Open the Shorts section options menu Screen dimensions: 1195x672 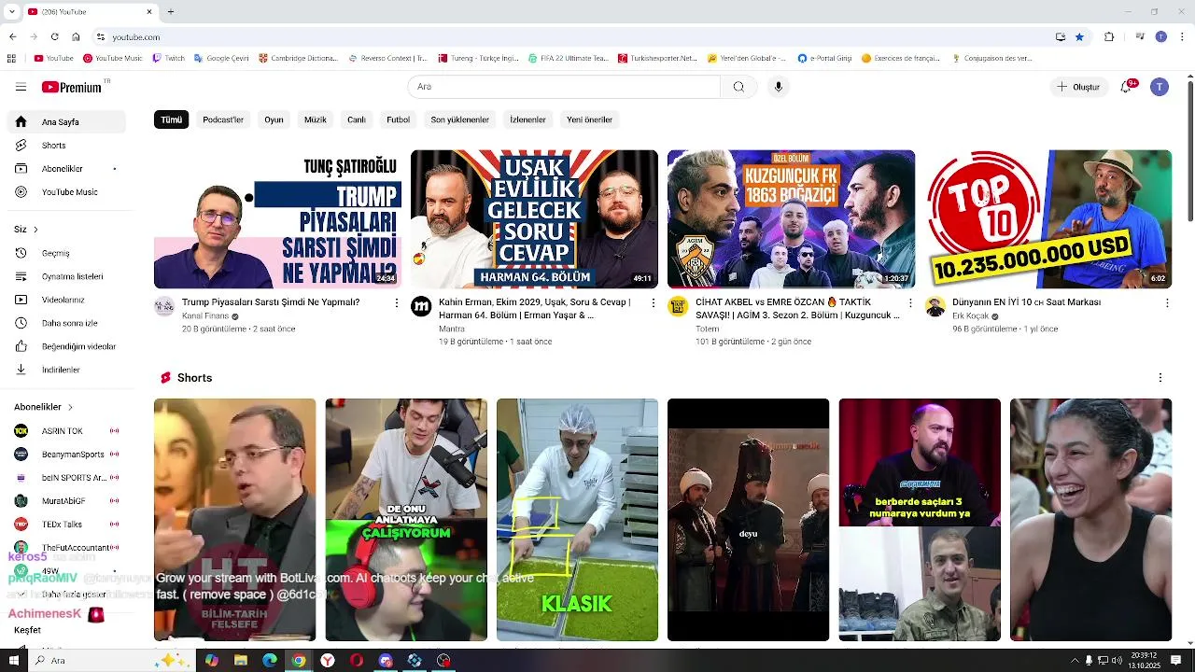[1160, 378]
